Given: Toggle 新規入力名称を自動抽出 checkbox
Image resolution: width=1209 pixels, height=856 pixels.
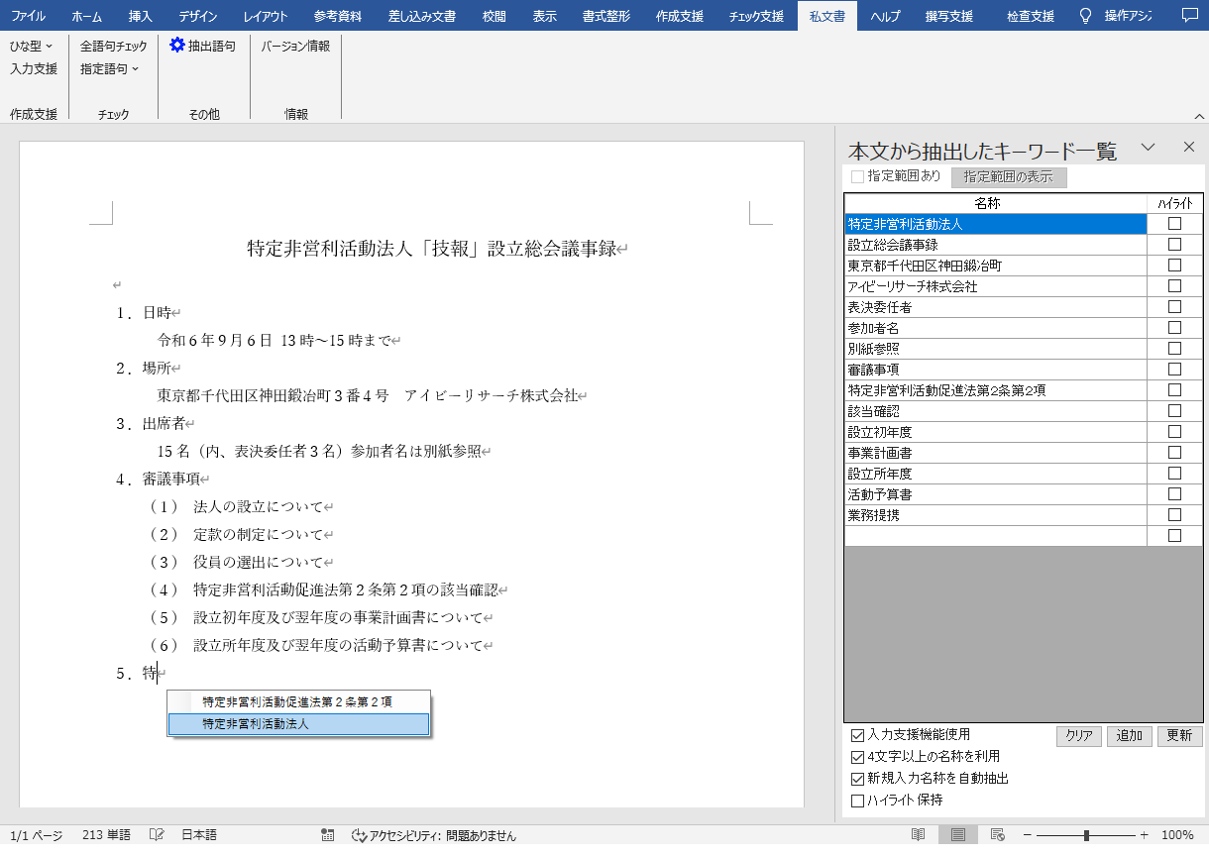Looking at the screenshot, I should pyautogui.click(x=858, y=780).
